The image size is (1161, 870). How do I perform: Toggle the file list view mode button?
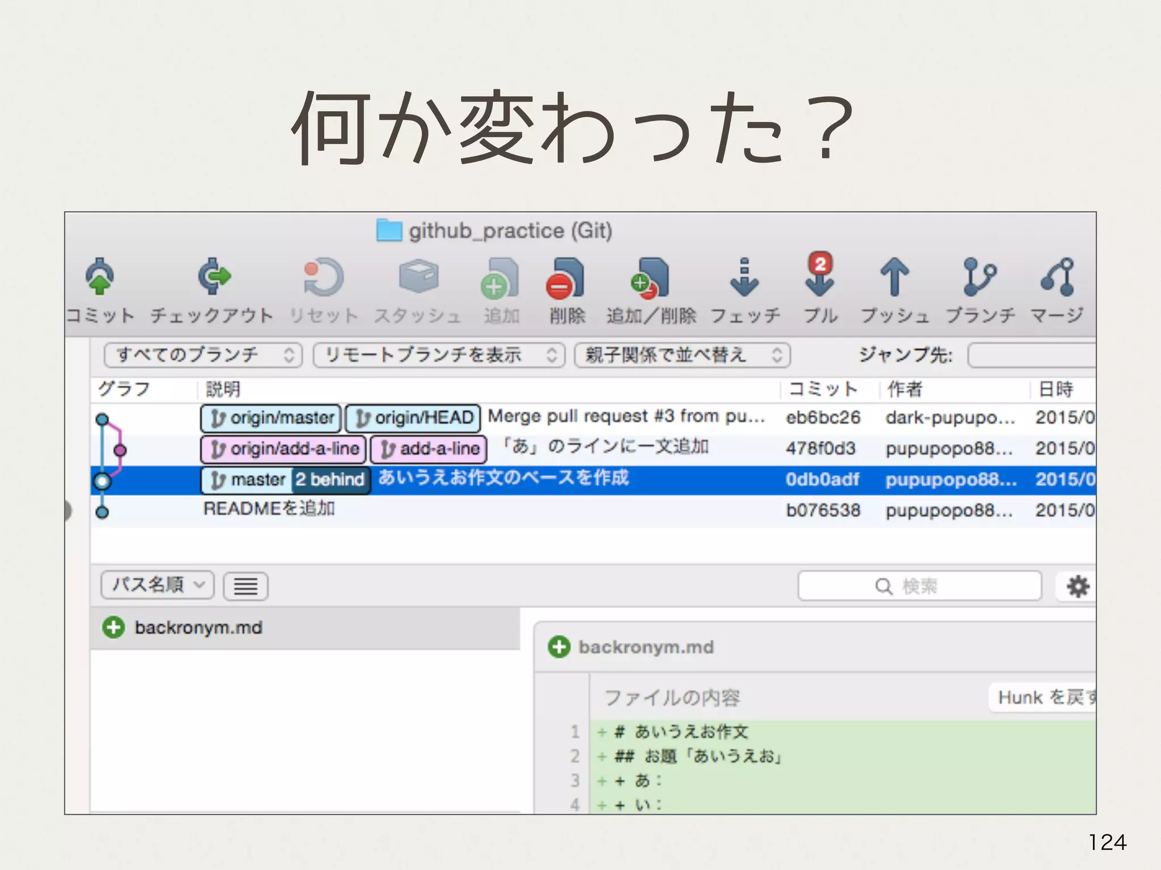tap(245, 586)
